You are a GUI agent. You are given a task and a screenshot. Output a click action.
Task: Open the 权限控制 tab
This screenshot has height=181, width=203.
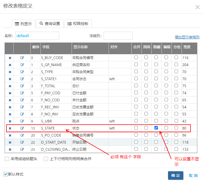[78, 24]
